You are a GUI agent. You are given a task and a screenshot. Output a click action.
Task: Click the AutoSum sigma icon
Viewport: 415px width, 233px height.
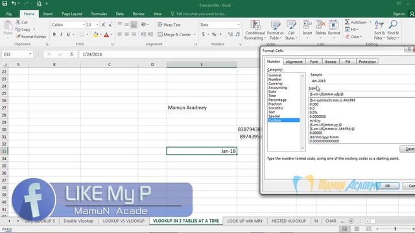coord(348,22)
